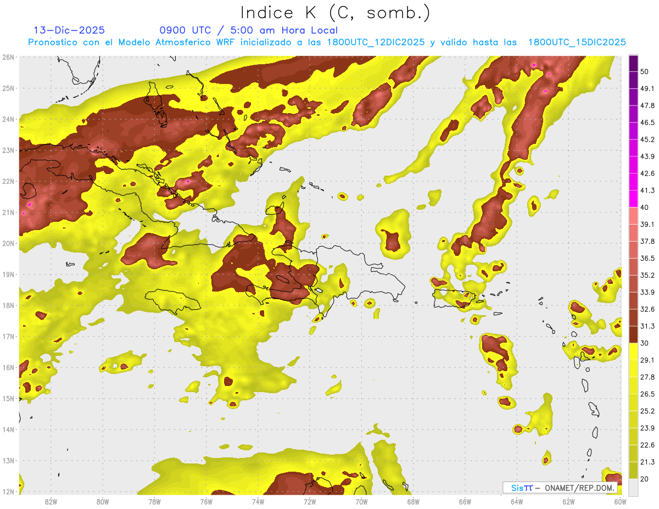Click the "31.3" color scale value
The width and height of the screenshot is (659, 509).
coord(647,326)
